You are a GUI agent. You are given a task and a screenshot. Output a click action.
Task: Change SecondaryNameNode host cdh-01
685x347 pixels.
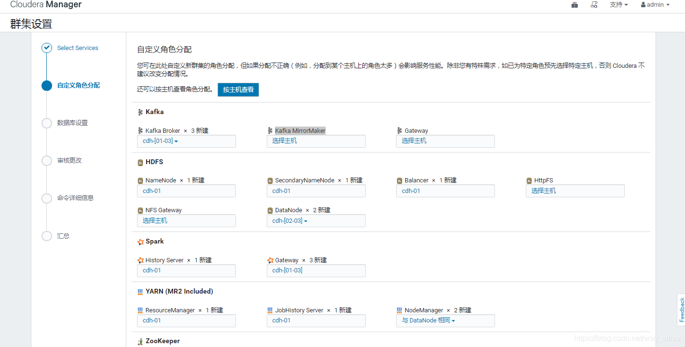click(316, 191)
